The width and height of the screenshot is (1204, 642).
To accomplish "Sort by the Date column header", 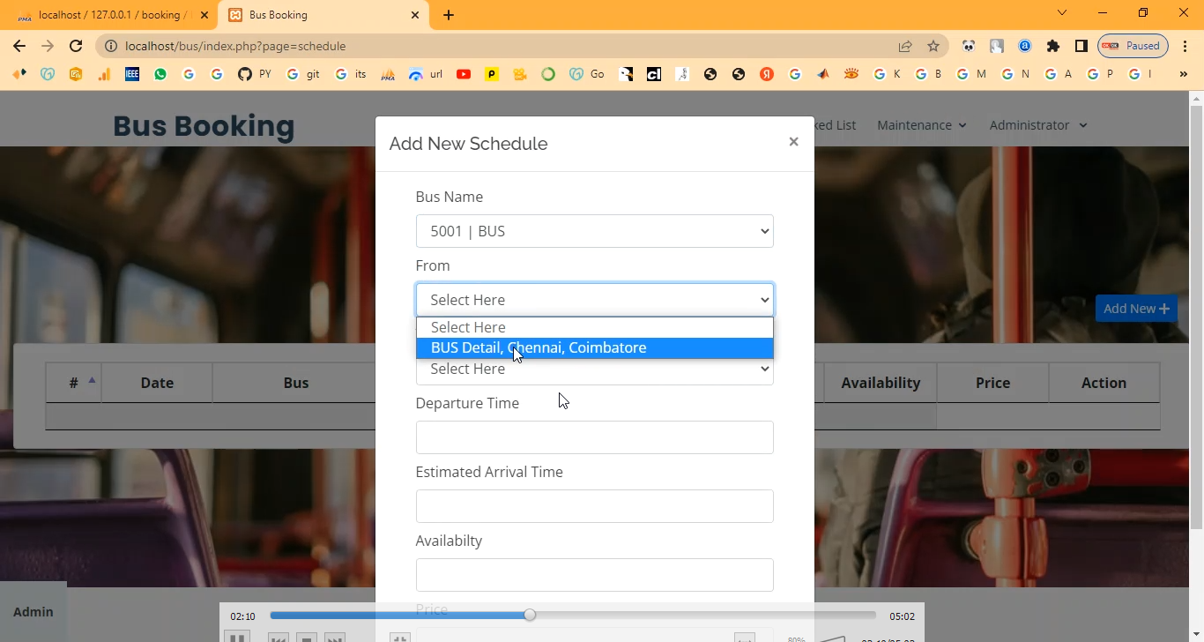I will tap(157, 383).
